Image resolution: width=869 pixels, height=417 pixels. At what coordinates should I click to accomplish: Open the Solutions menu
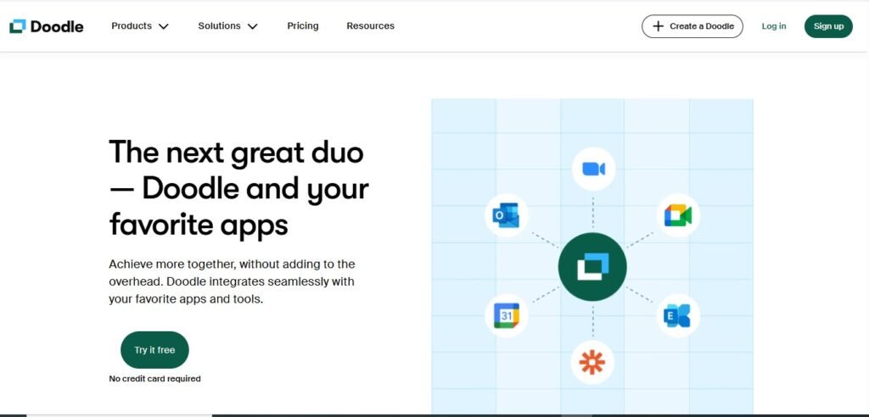click(x=227, y=26)
